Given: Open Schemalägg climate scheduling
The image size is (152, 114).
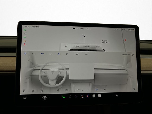Looking at the screenshot, I should pos(126,54).
